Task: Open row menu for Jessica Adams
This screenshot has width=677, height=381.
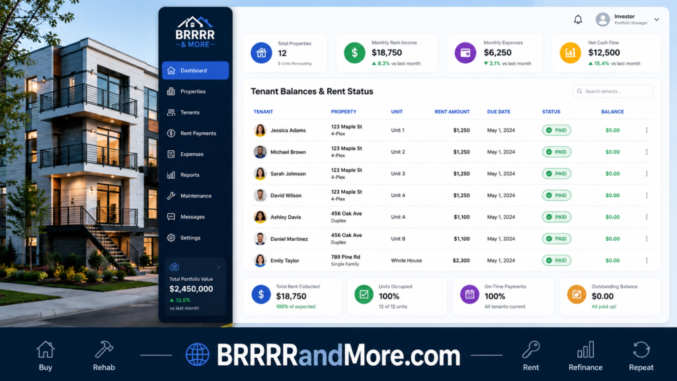Action: pyautogui.click(x=647, y=130)
